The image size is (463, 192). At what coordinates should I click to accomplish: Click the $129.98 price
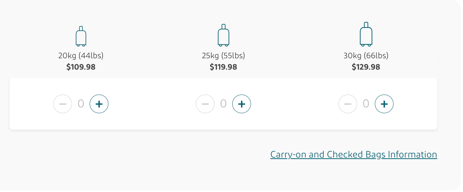pos(366,67)
